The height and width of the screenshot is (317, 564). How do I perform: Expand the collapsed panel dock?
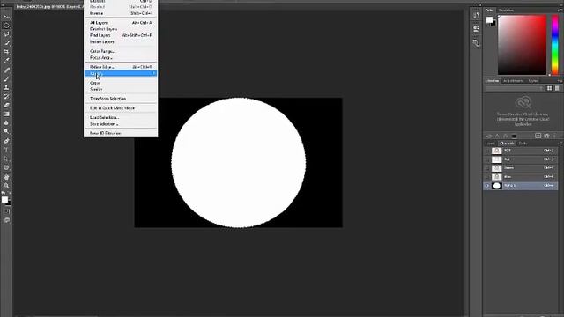point(479,5)
